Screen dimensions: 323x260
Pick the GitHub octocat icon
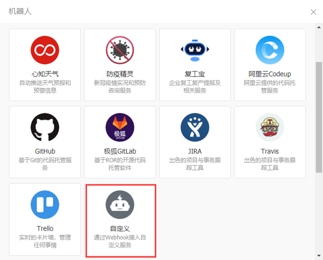click(45, 127)
